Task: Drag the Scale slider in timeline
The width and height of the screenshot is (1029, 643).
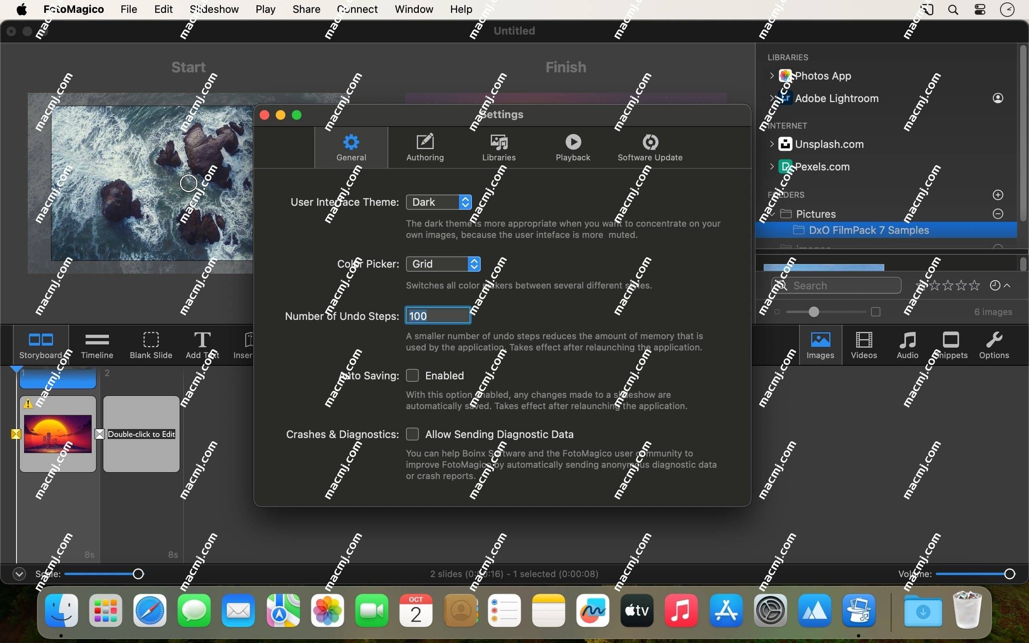Action: click(x=137, y=573)
